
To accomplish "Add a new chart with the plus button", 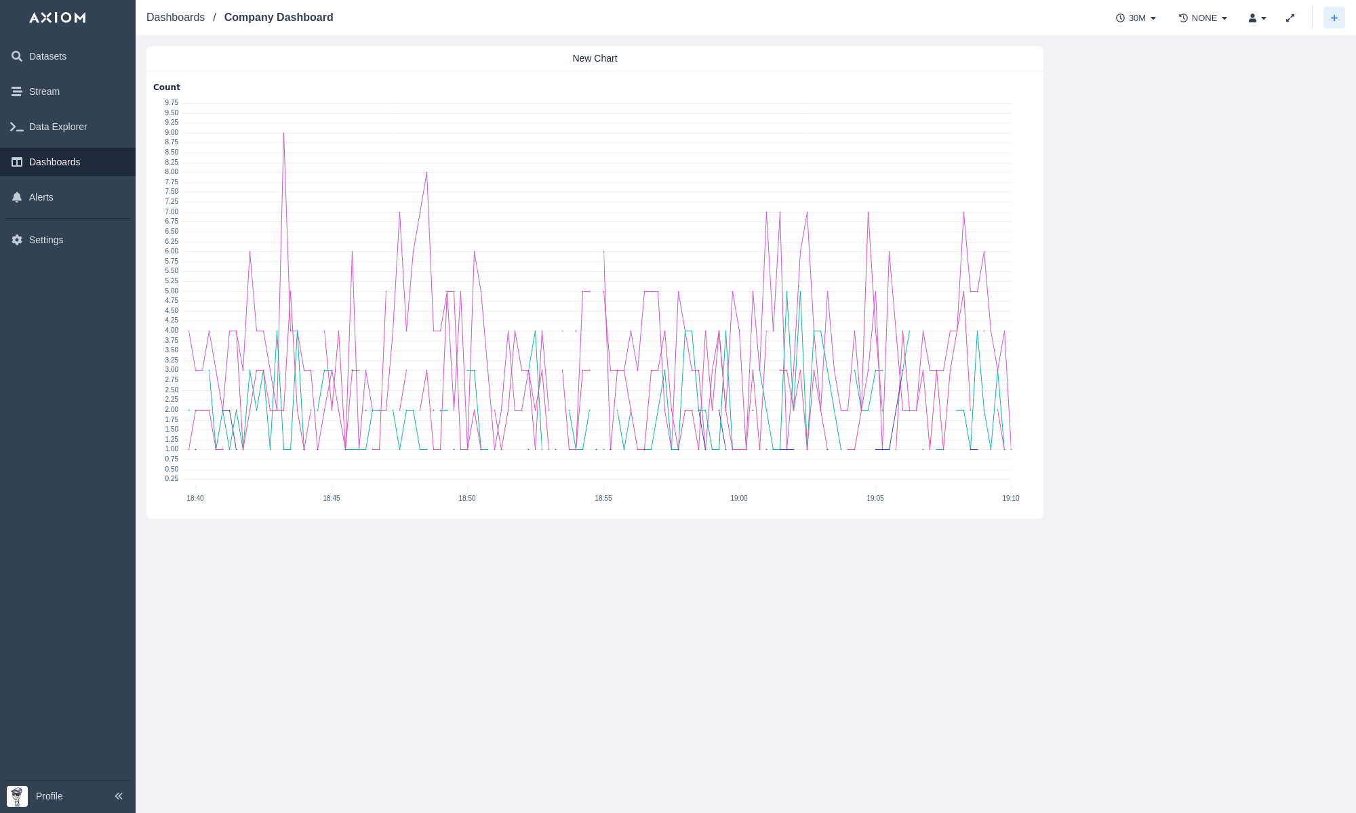I will coord(1334,18).
